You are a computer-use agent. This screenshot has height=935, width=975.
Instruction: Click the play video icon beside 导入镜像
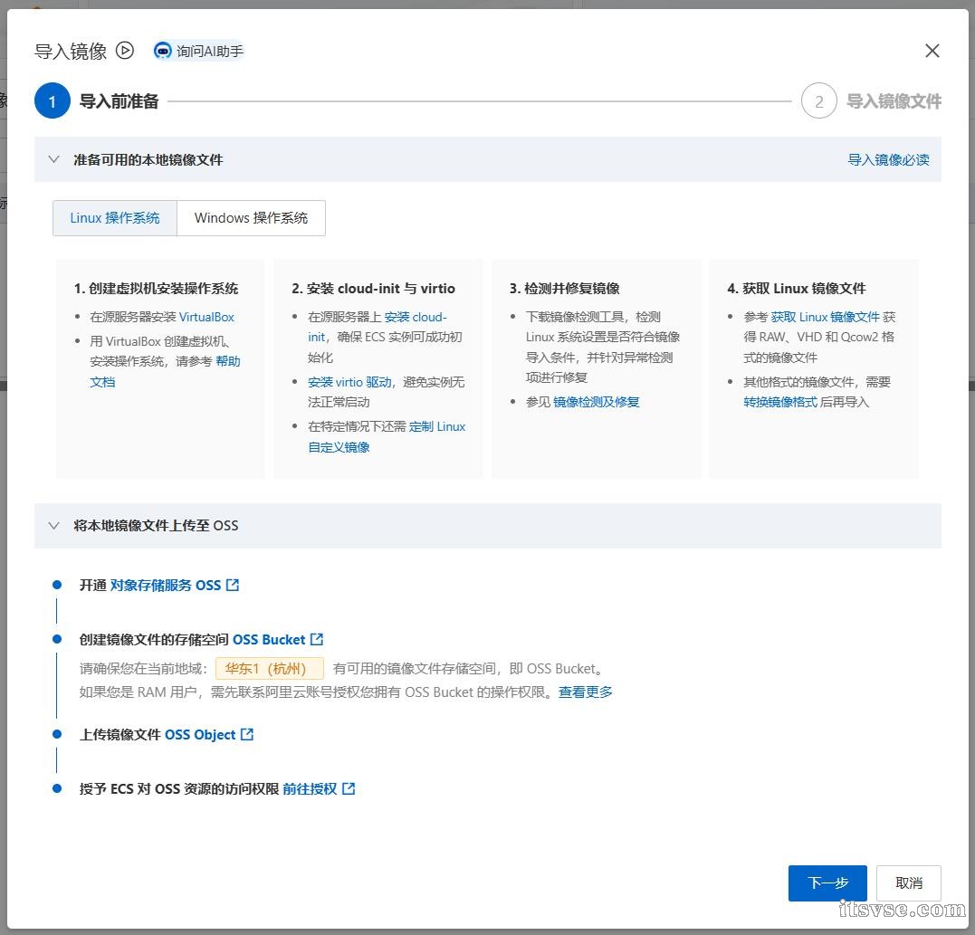pos(125,51)
